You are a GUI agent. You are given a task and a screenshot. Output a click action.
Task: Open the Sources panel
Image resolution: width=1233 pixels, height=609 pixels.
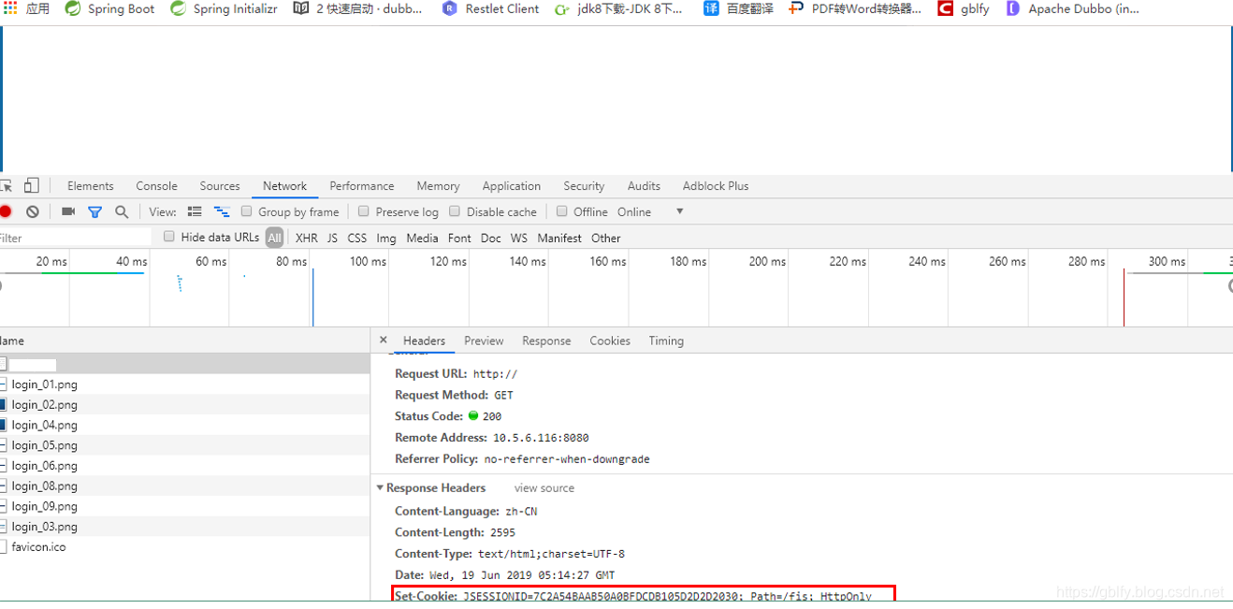220,186
